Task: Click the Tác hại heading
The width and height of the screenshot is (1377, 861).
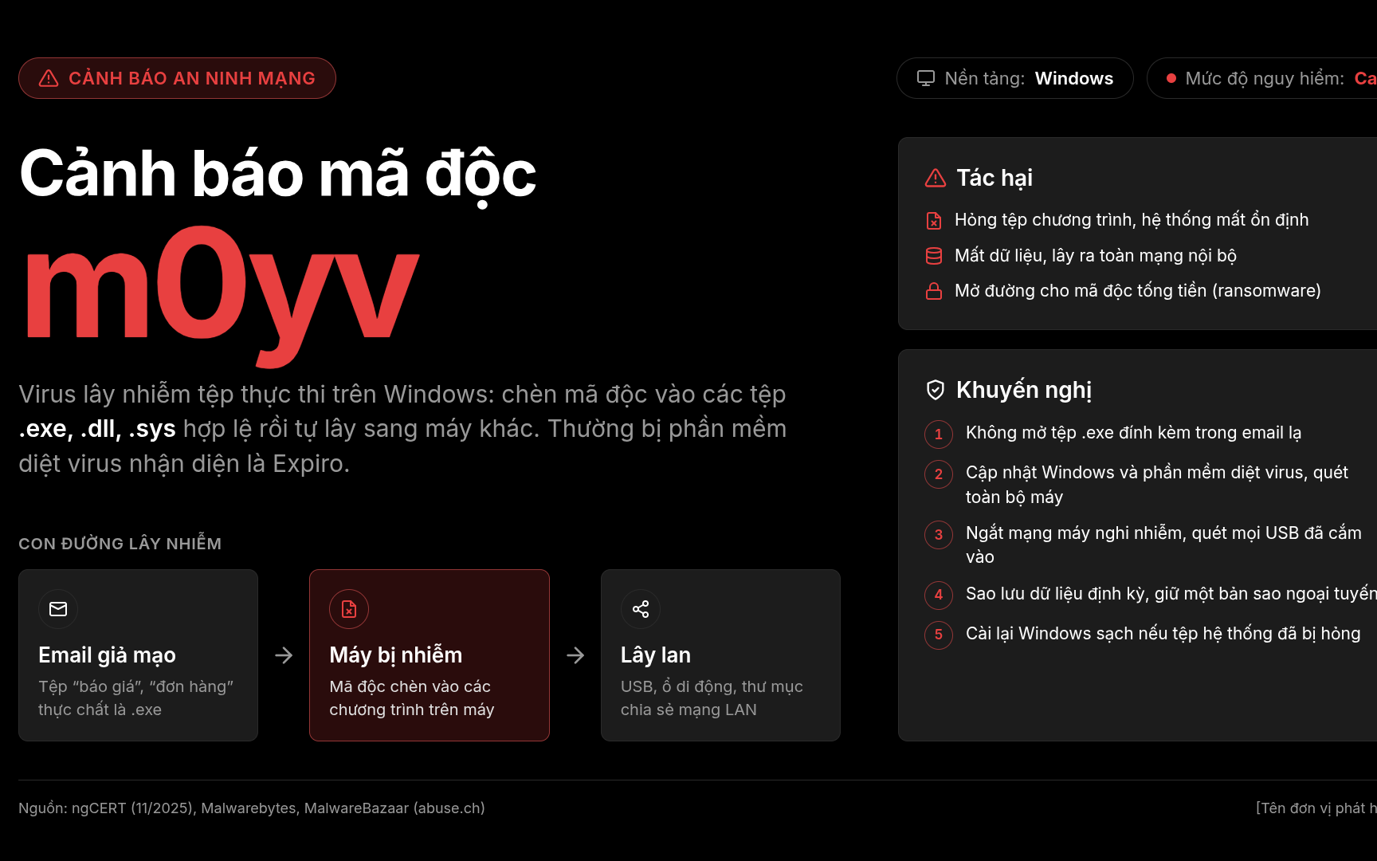Action: pos(994,178)
